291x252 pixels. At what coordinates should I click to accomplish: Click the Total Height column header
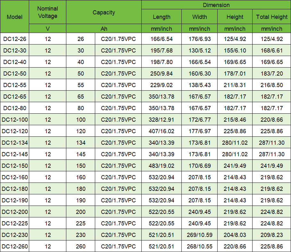click(272, 17)
